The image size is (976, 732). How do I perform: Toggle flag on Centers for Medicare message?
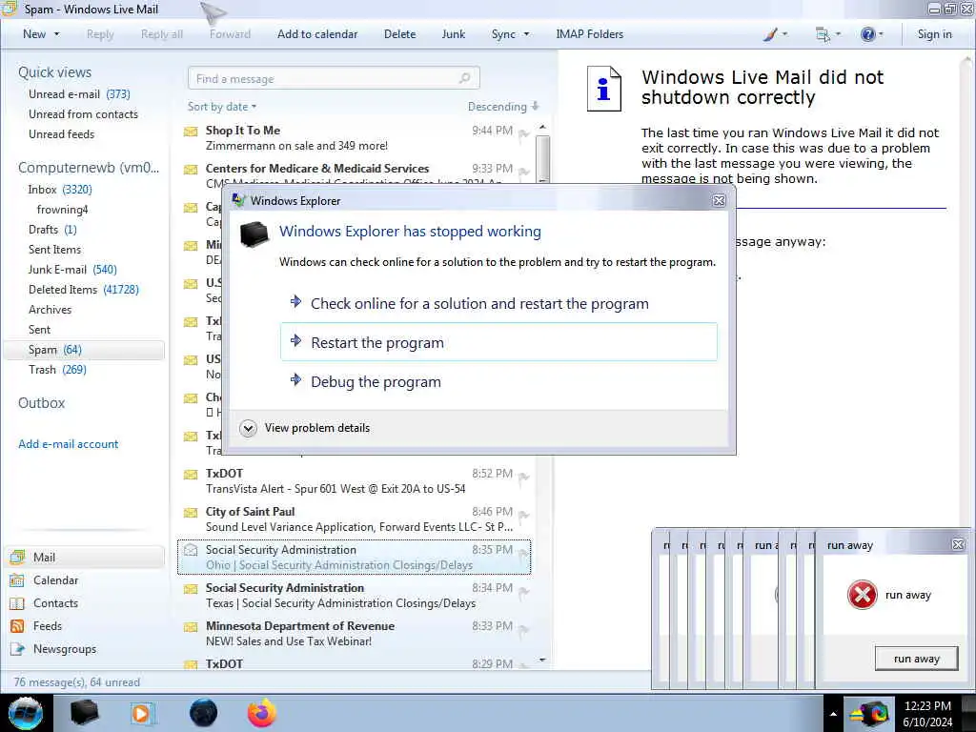tap(524, 172)
